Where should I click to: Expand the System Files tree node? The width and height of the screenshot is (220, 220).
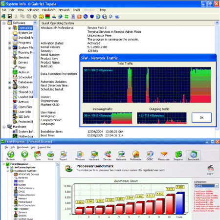point(9,48)
